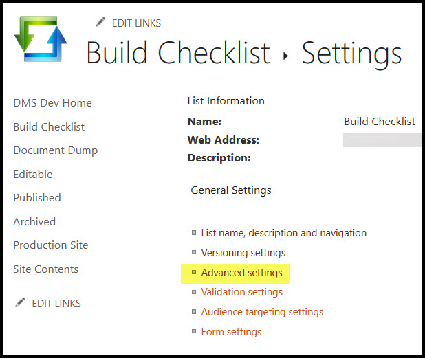Open Validation settings
The width and height of the screenshot is (425, 358).
241,292
